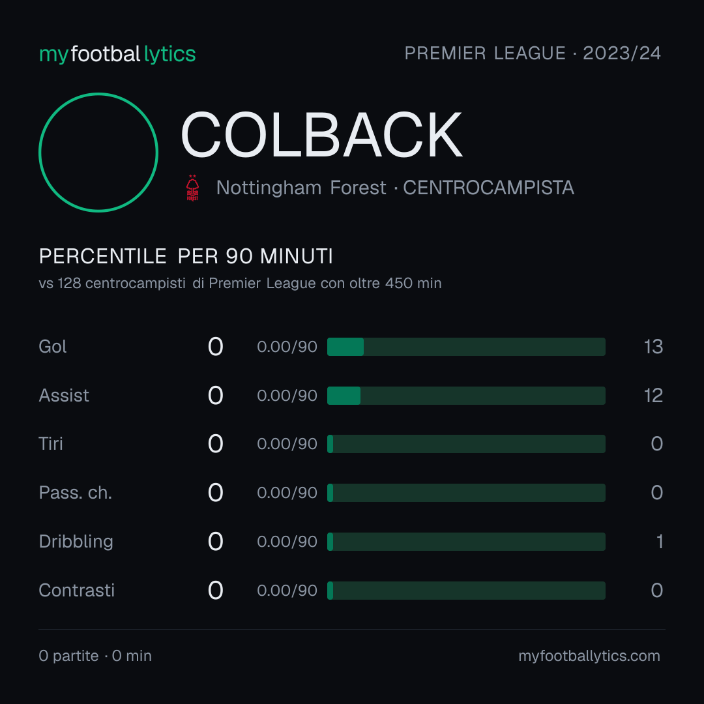Click the Gol stat label
Viewport: 704px width, 704px height.
click(x=53, y=347)
